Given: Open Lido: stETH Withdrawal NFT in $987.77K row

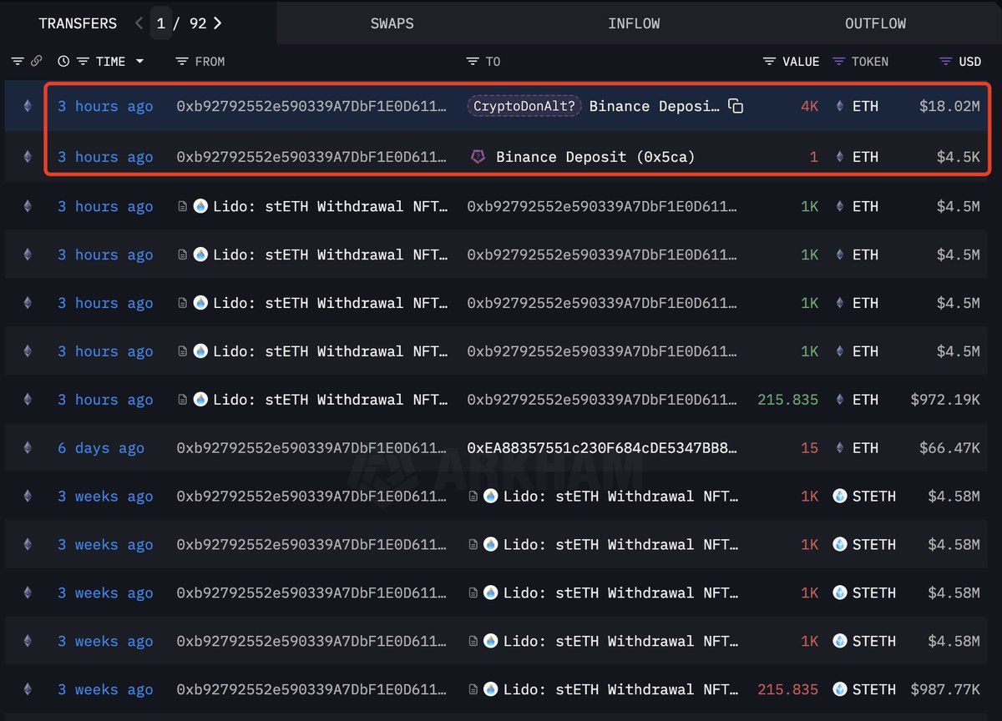Looking at the screenshot, I should click(620, 689).
